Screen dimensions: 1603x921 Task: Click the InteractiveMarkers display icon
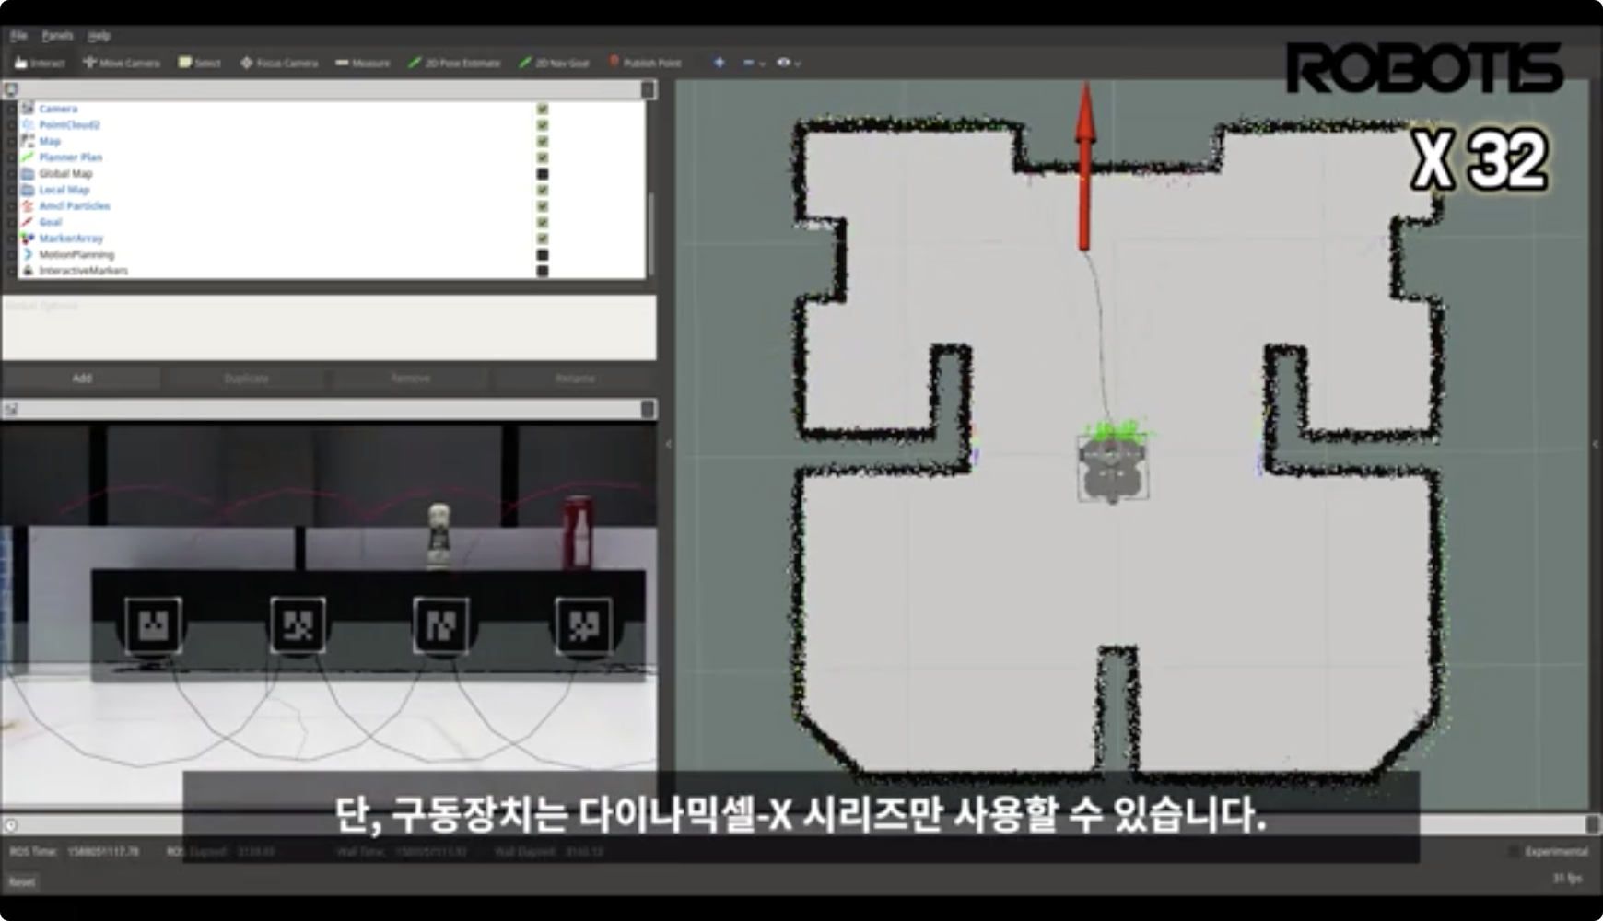(28, 271)
